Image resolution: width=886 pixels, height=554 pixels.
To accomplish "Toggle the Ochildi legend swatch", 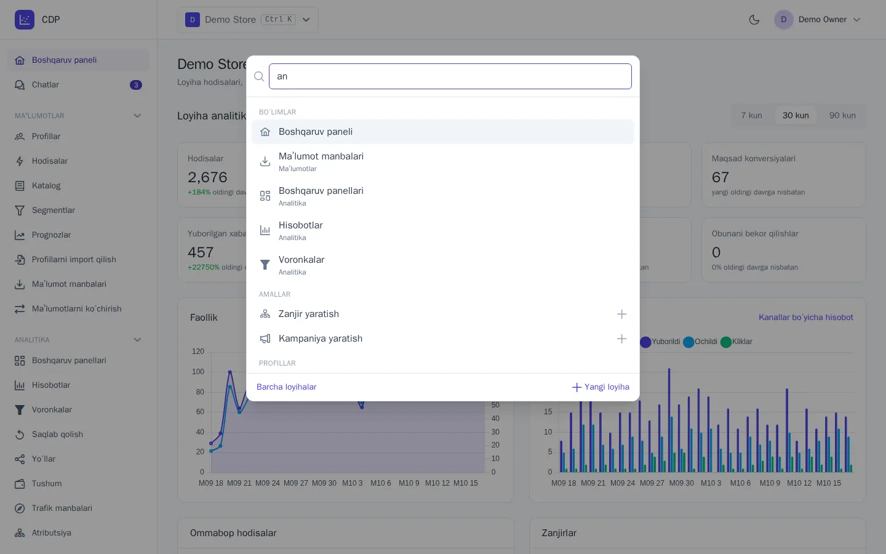I will click(x=688, y=342).
